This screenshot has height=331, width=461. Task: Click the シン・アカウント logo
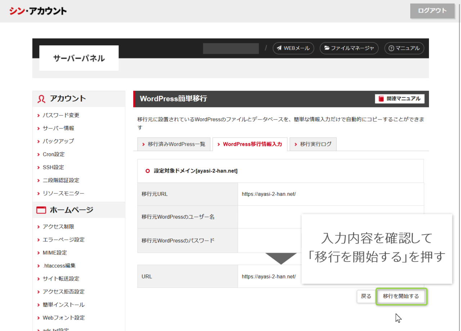pyautogui.click(x=38, y=11)
